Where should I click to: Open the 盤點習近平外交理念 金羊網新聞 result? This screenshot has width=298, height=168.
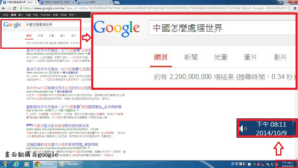(74, 107)
